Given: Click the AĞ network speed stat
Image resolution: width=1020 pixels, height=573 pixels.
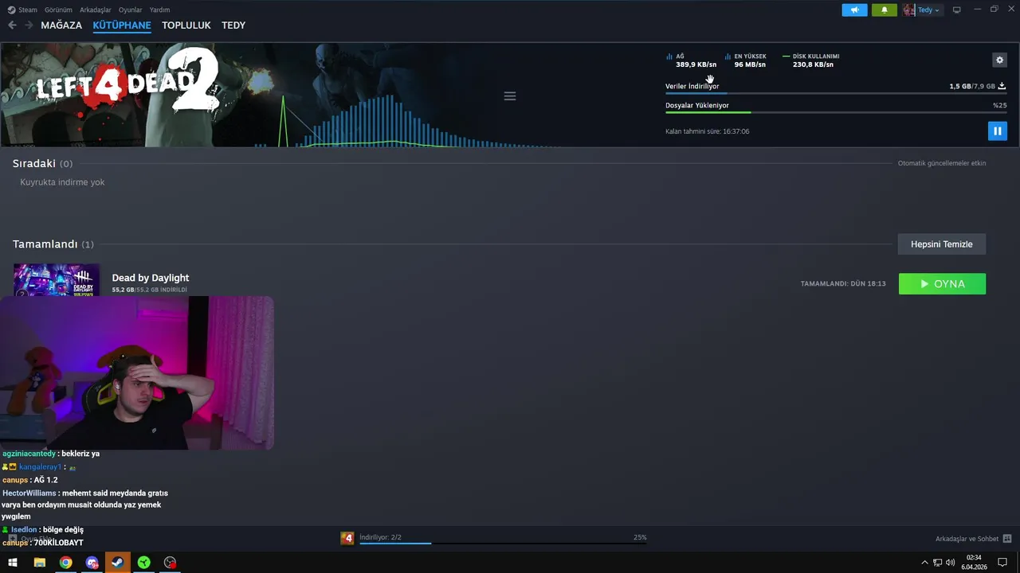Looking at the screenshot, I should [691, 60].
